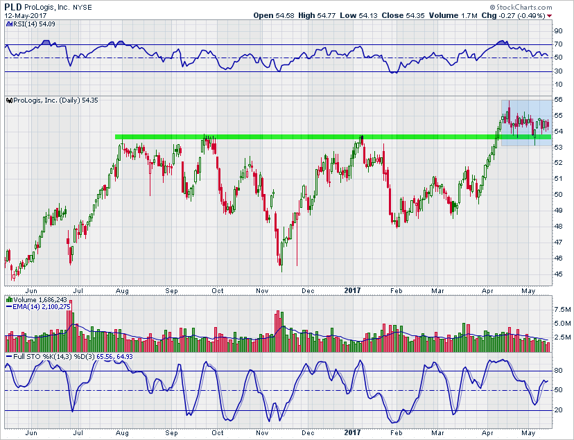
Task: Click the RSI legend icon
Action: tap(10, 24)
